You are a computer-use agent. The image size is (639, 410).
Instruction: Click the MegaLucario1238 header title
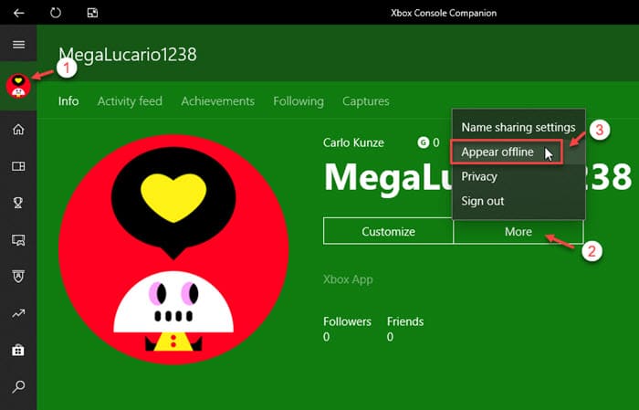pos(127,55)
